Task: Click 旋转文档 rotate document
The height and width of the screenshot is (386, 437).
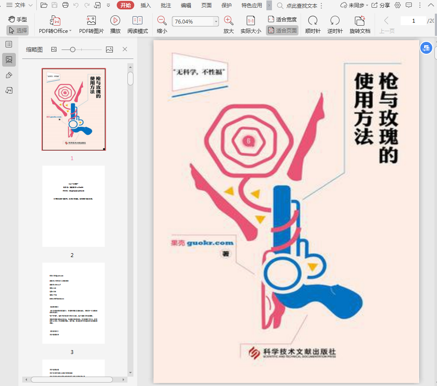Action: tap(360, 24)
